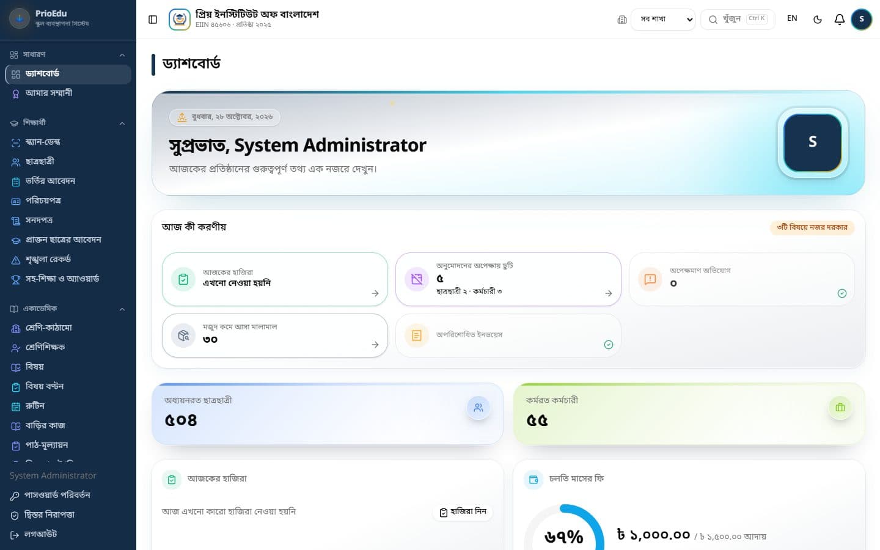
Task: Open ছাত্রছাত্রী menu item
Action: tap(68, 162)
